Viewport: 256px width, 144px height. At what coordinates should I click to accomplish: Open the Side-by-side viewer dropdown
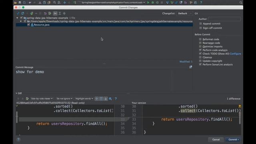tap(42, 99)
